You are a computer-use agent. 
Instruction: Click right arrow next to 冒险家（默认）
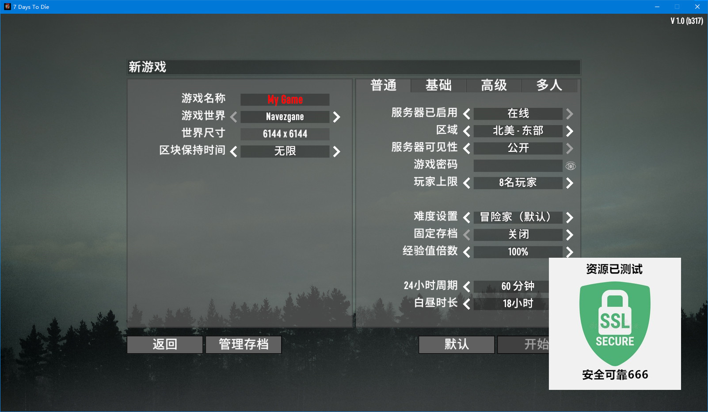click(570, 217)
